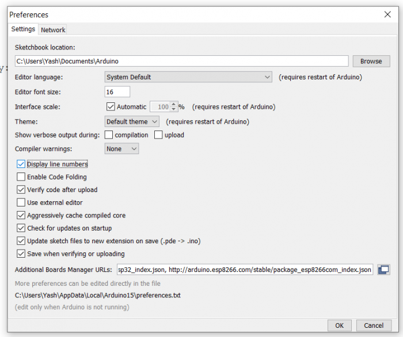Select the Settings tab
403x337 pixels.
(x=23, y=29)
